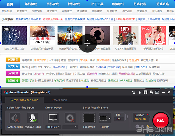Open the 魔兽争霸3 game link

point(155,67)
